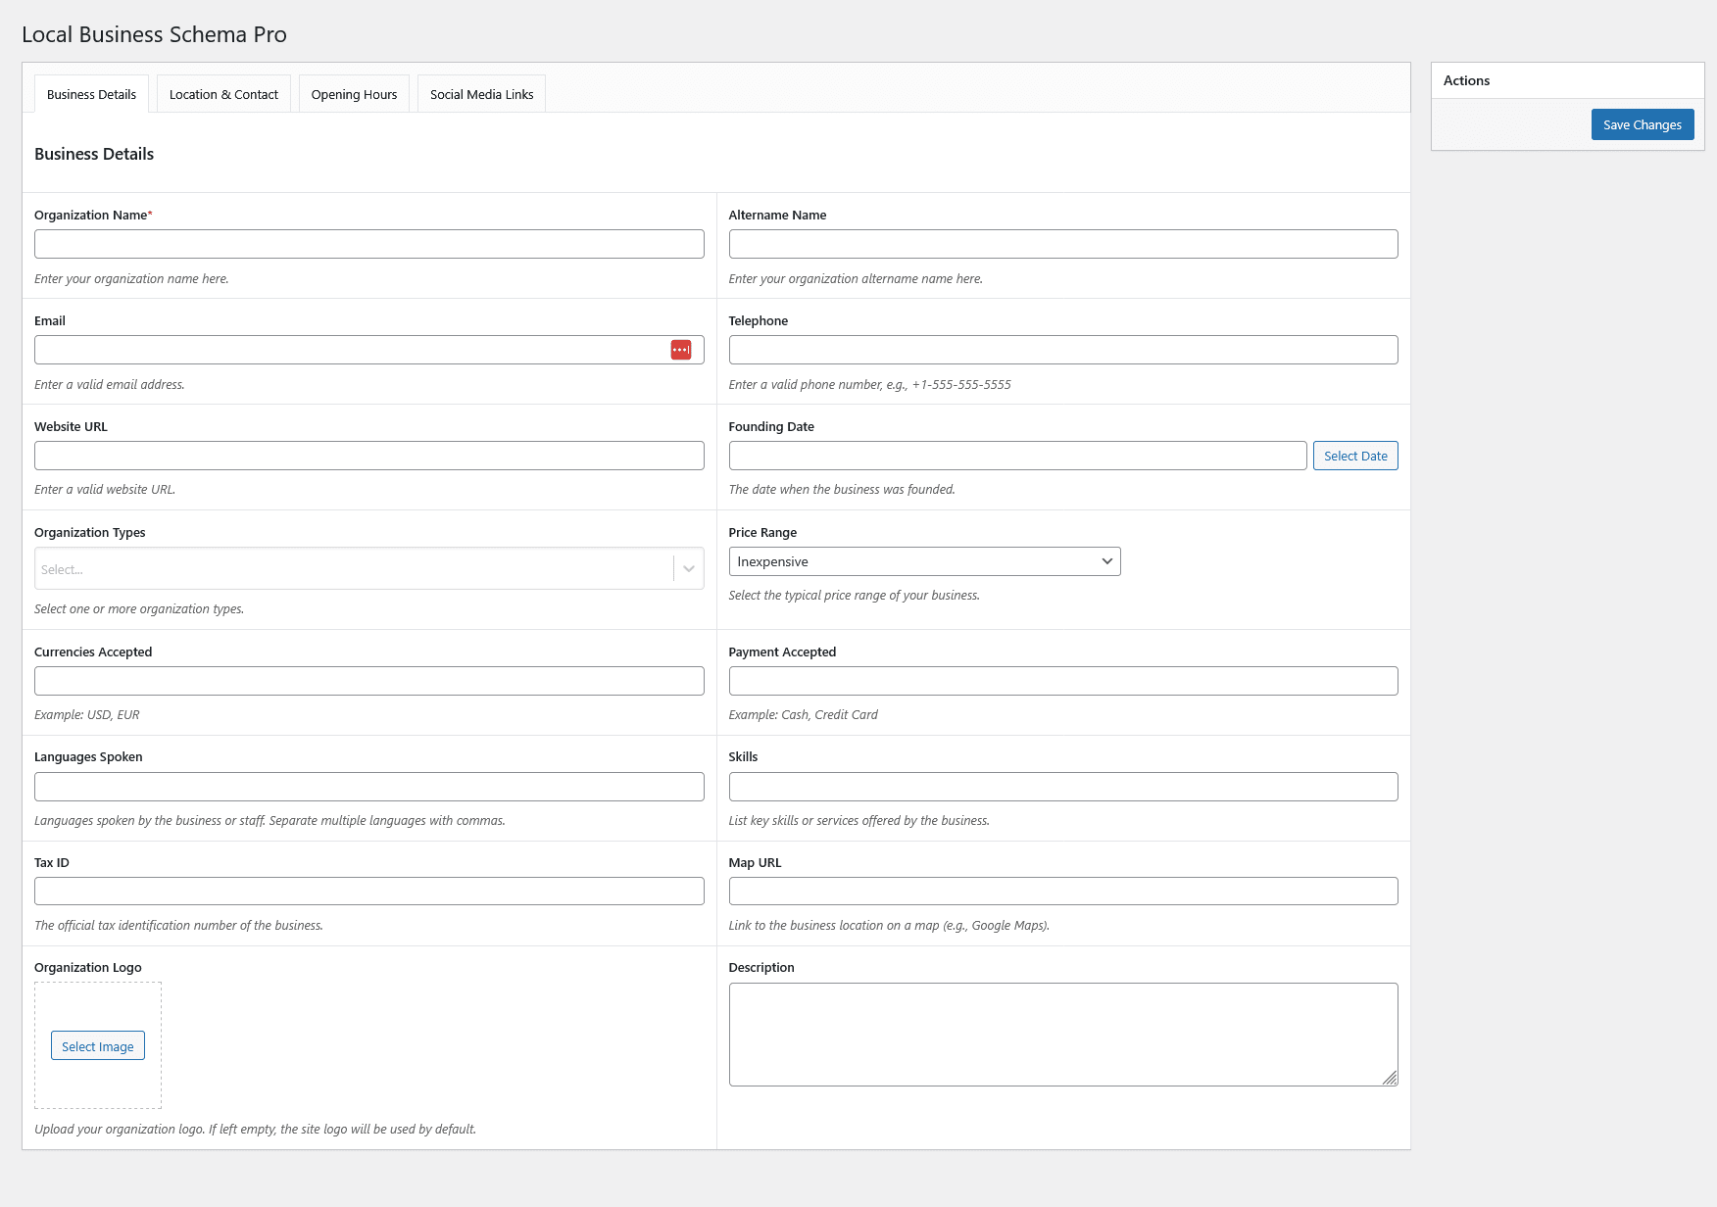Click 'Select one or more organization types.' hint

point(139,608)
